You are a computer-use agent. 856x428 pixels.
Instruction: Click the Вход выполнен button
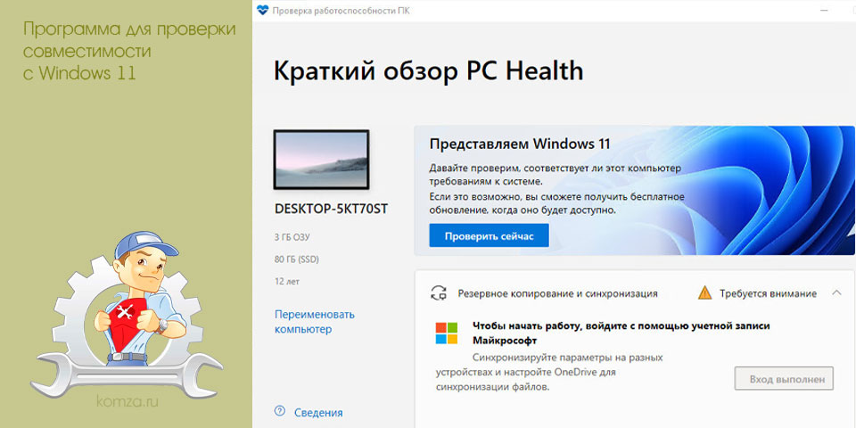784,378
